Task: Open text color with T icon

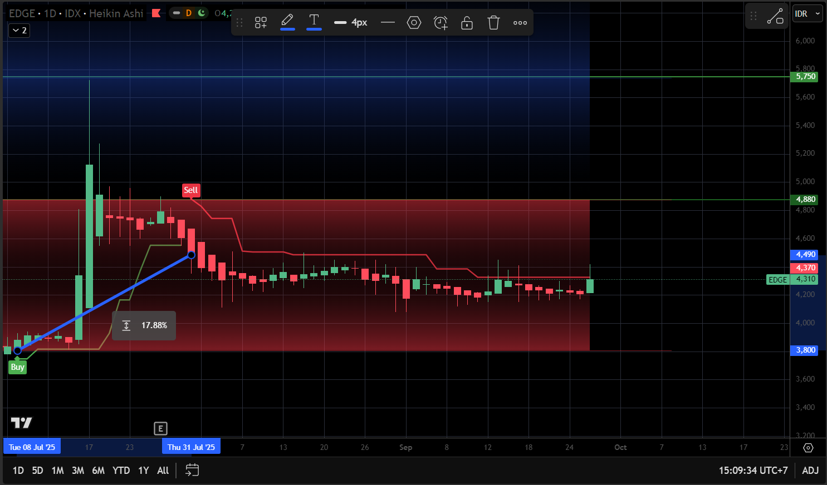Action: [x=314, y=22]
